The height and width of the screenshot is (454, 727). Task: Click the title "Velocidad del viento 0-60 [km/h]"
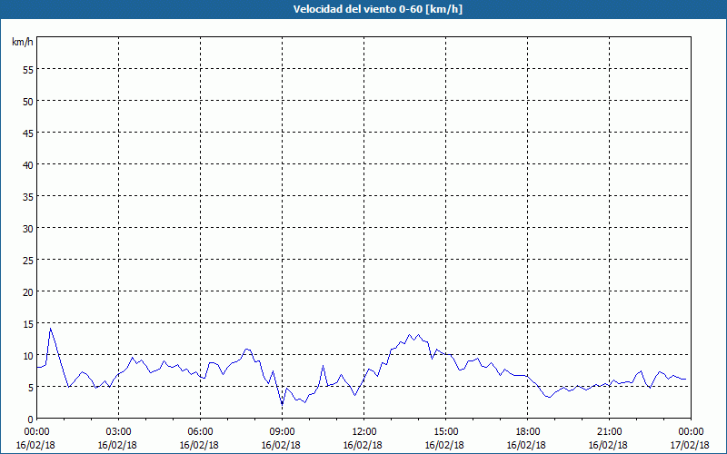[377, 9]
